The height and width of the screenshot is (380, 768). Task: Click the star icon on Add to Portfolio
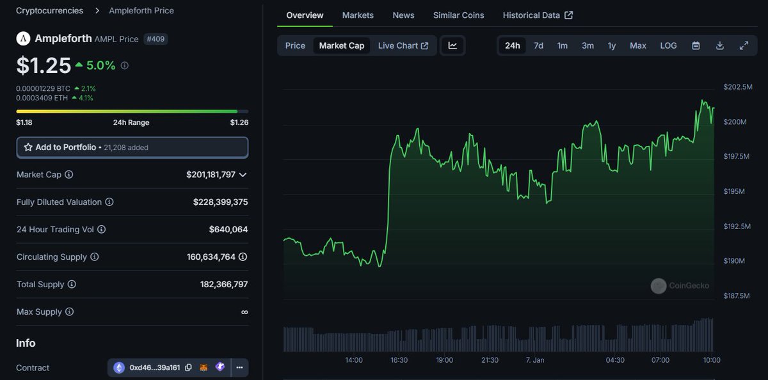click(x=28, y=147)
